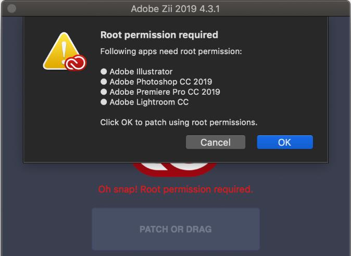This screenshot has width=351, height=256.
Task: Click the red Creative Cloud badge on the warning icon
Action: click(x=76, y=62)
